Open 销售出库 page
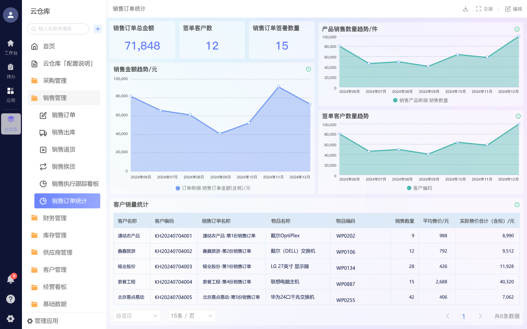Image resolution: width=527 pixels, height=329 pixels. (x=67, y=132)
